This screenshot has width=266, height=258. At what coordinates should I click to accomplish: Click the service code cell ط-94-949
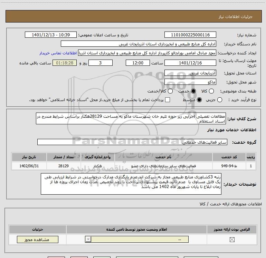[x=229, y=166]
